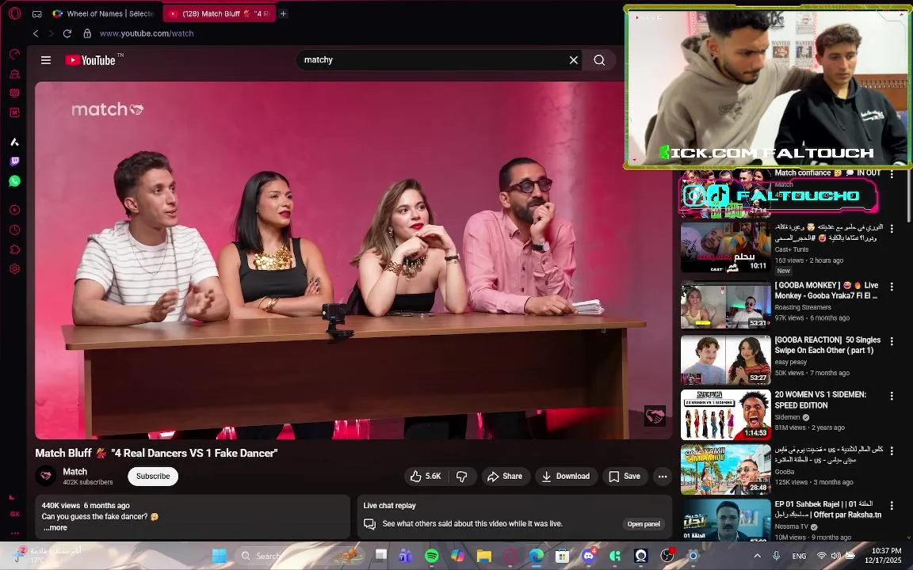Like the video with thumbs up 5.6K
The width and height of the screenshot is (913, 570).
[x=427, y=477]
